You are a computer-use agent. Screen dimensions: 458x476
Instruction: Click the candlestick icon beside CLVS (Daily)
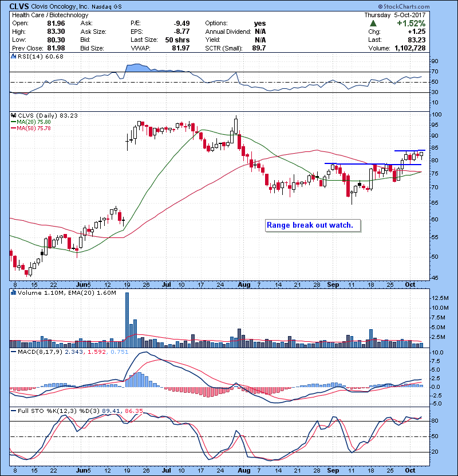(13, 115)
